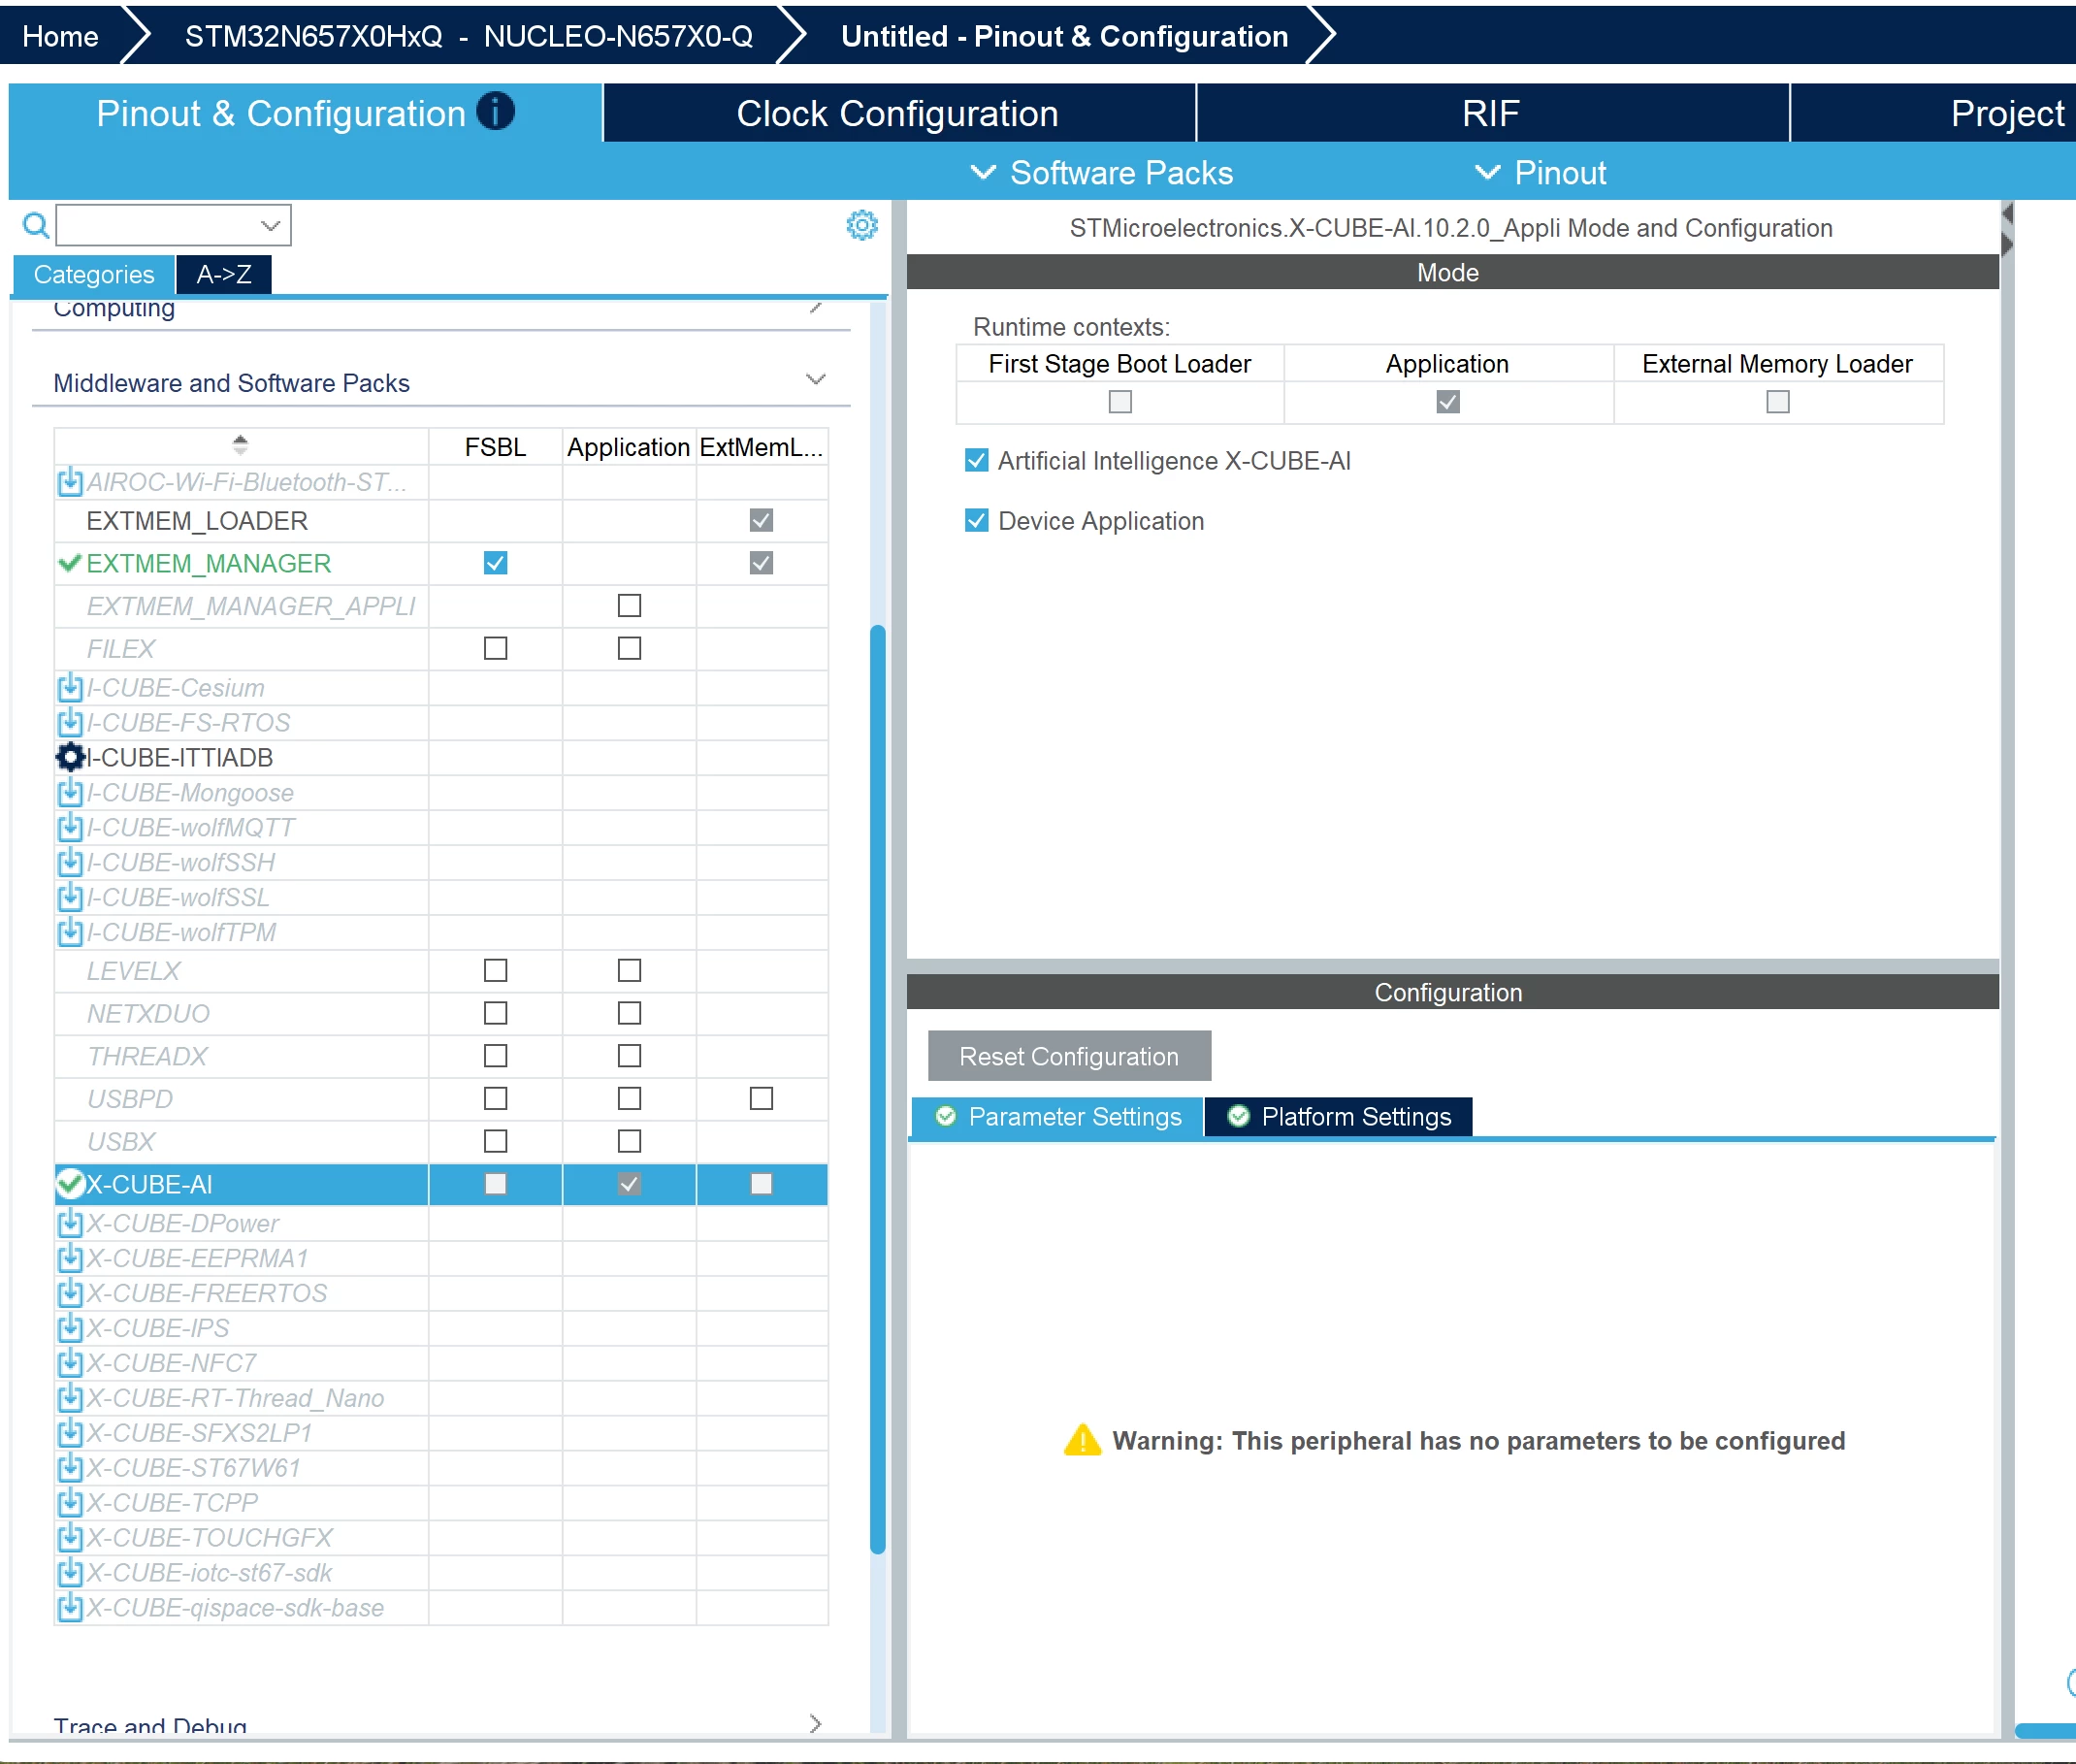Click the warning triangle icon
This screenshot has height=1764, width=2076.
click(x=1083, y=1441)
